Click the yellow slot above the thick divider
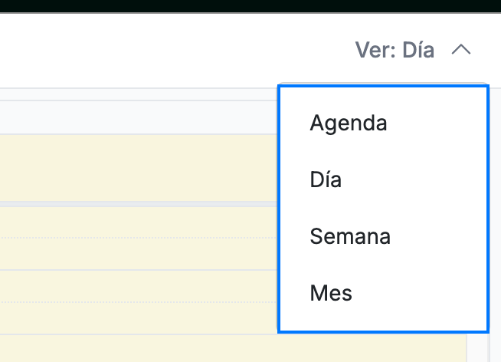Image resolution: width=501 pixels, height=362 pixels. [x=139, y=168]
